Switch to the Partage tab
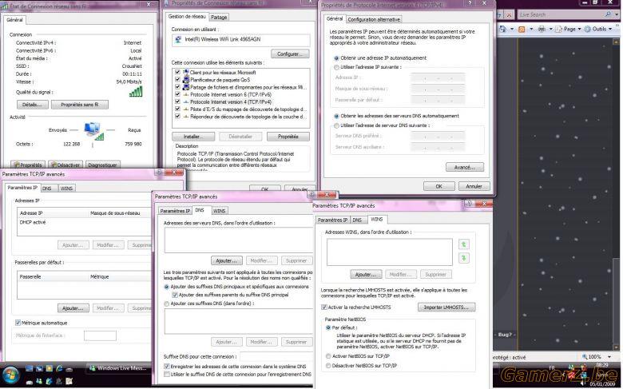This screenshot has width=623, height=389. click(x=219, y=17)
